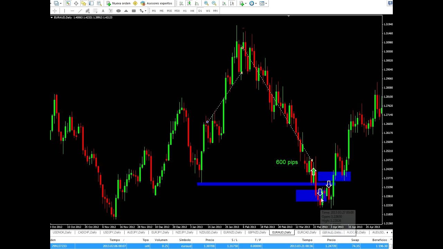Select the ellipse drawing tool
This screenshot has height=249, width=443.
[x=118, y=11]
